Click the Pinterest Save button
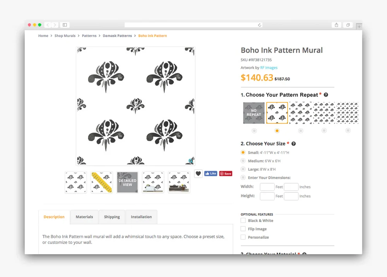 point(226,173)
